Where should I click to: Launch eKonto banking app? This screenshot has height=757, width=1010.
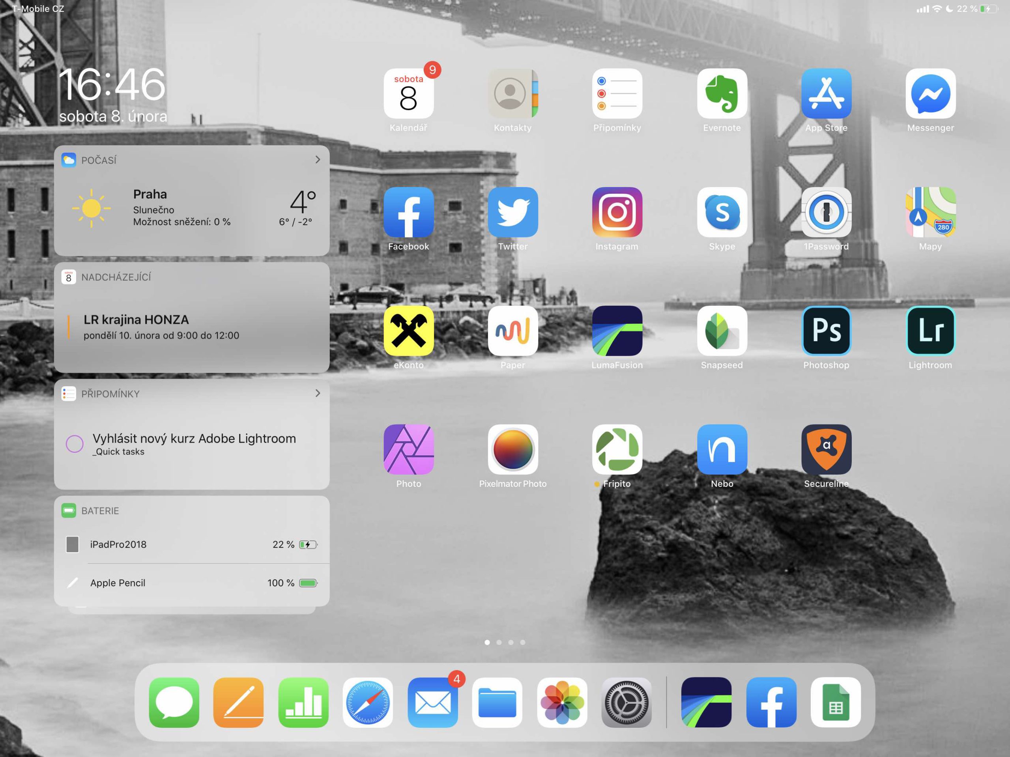point(408,331)
